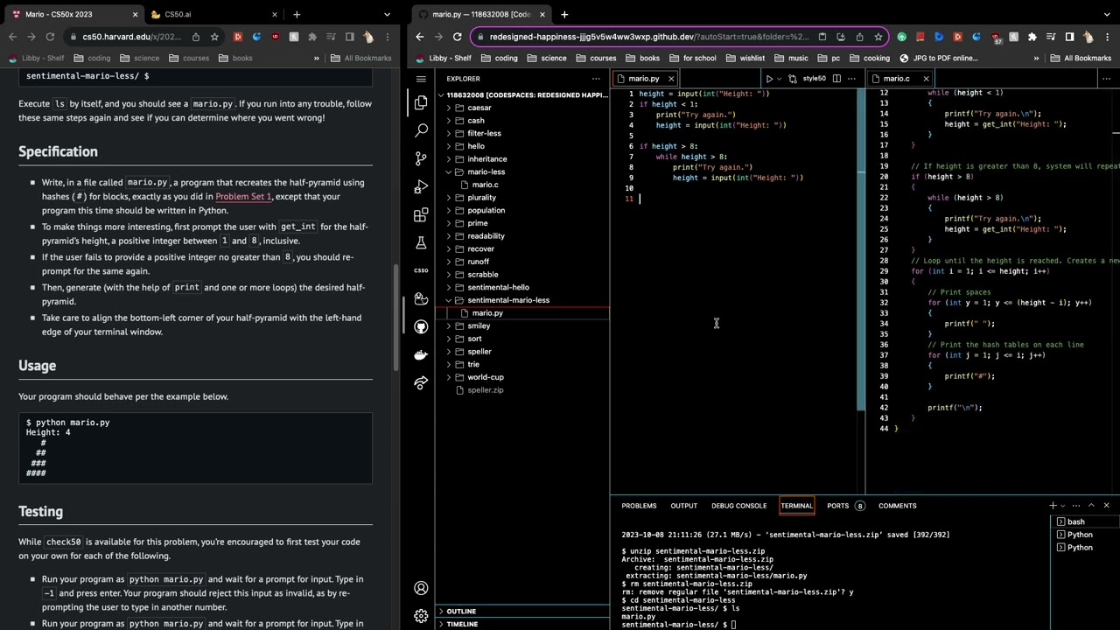Viewport: 1120px width, 630px height.
Task: Toggle the hamburger application menu
Action: [421, 79]
